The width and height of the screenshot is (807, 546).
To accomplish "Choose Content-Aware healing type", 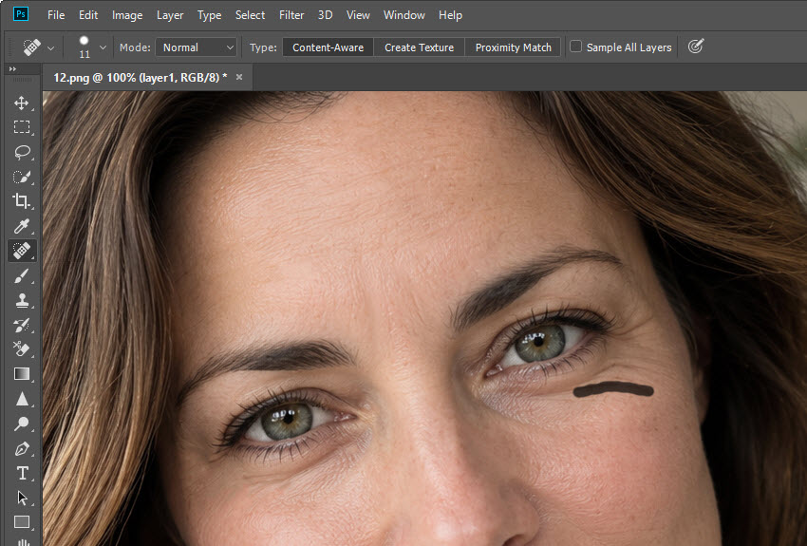I will pyautogui.click(x=328, y=47).
